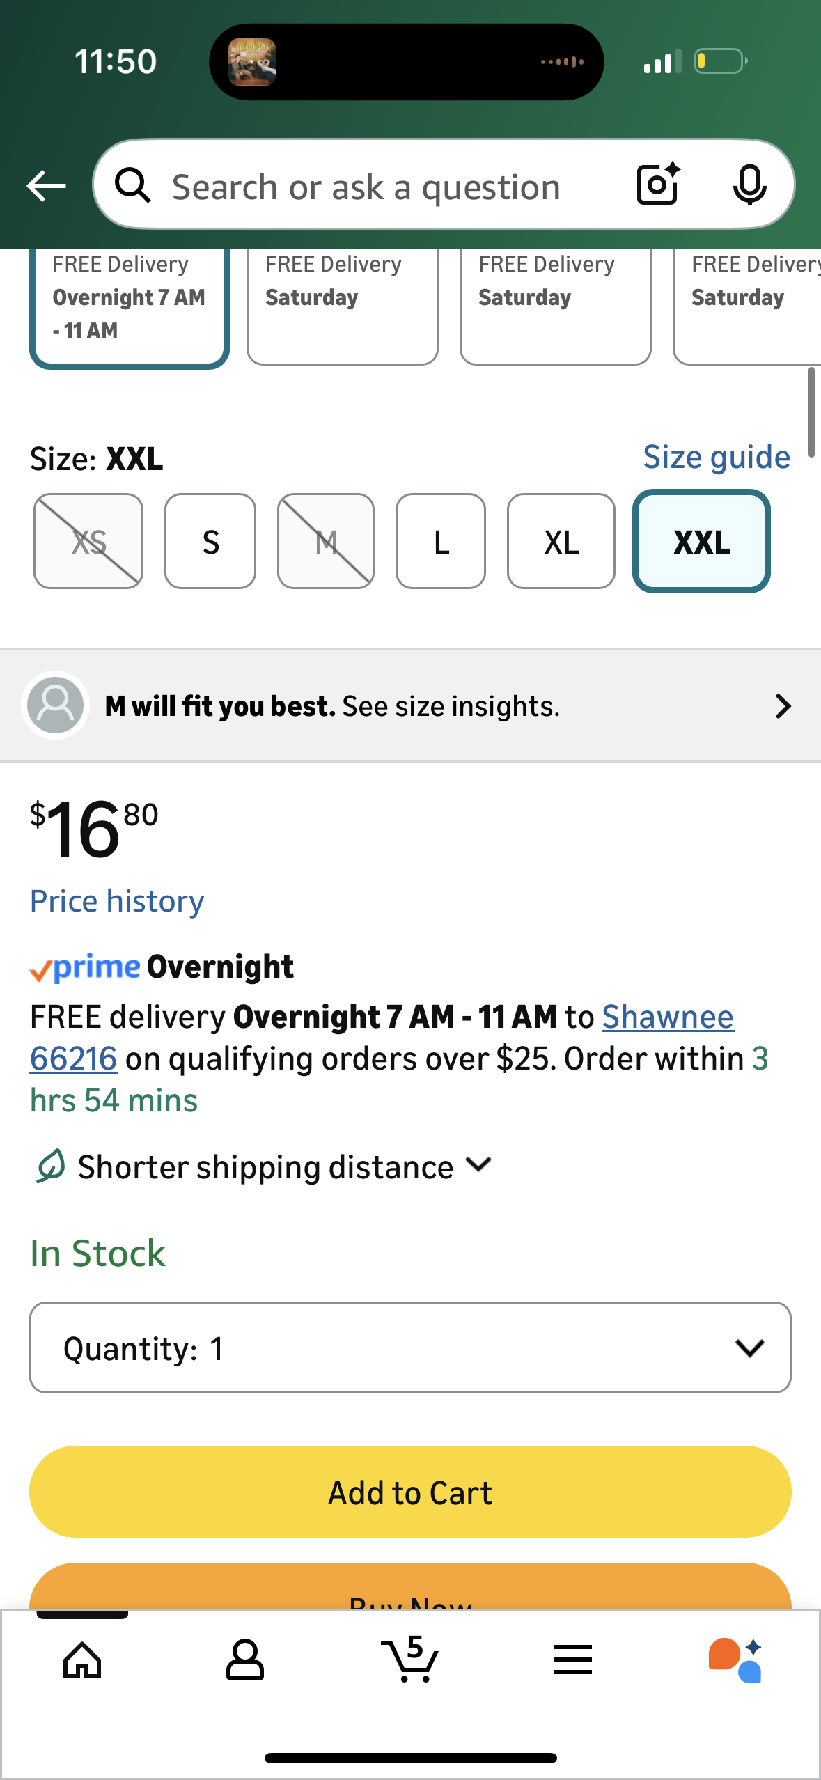821x1780 pixels.
Task: Open the shopping cart with 5 items
Action: point(409,1660)
